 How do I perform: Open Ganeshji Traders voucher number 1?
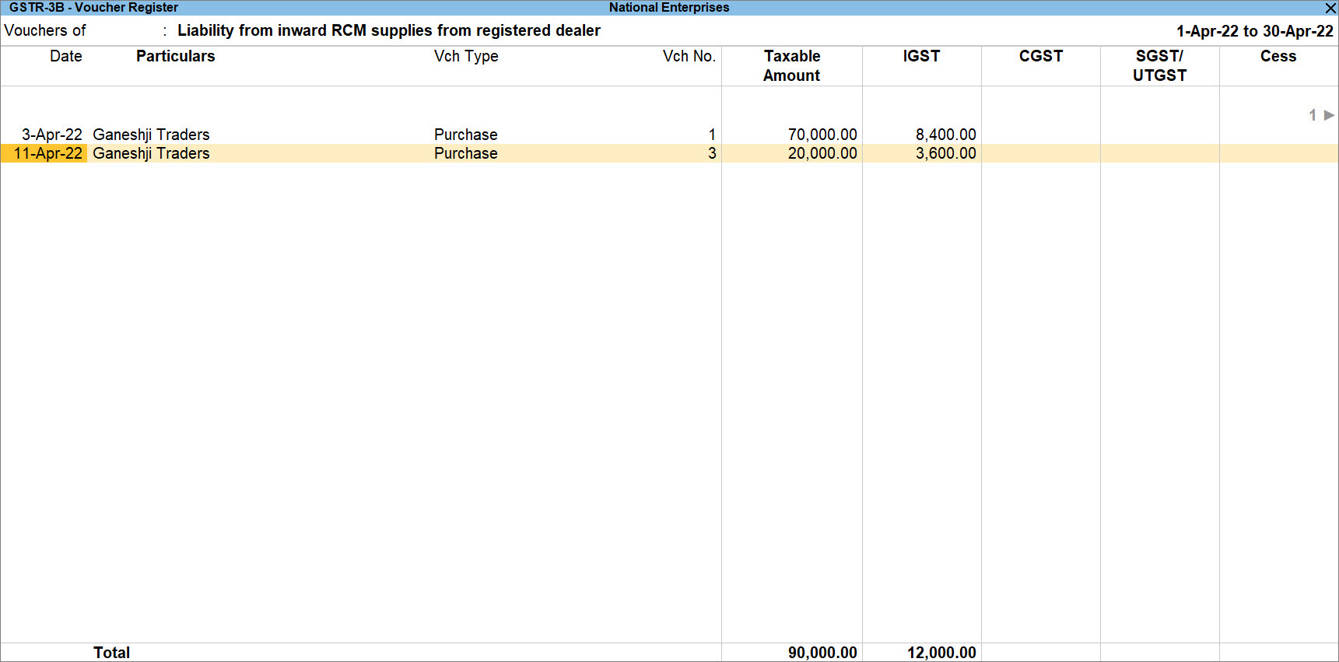tap(151, 135)
